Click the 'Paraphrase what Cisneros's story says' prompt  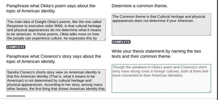pos(54,59)
